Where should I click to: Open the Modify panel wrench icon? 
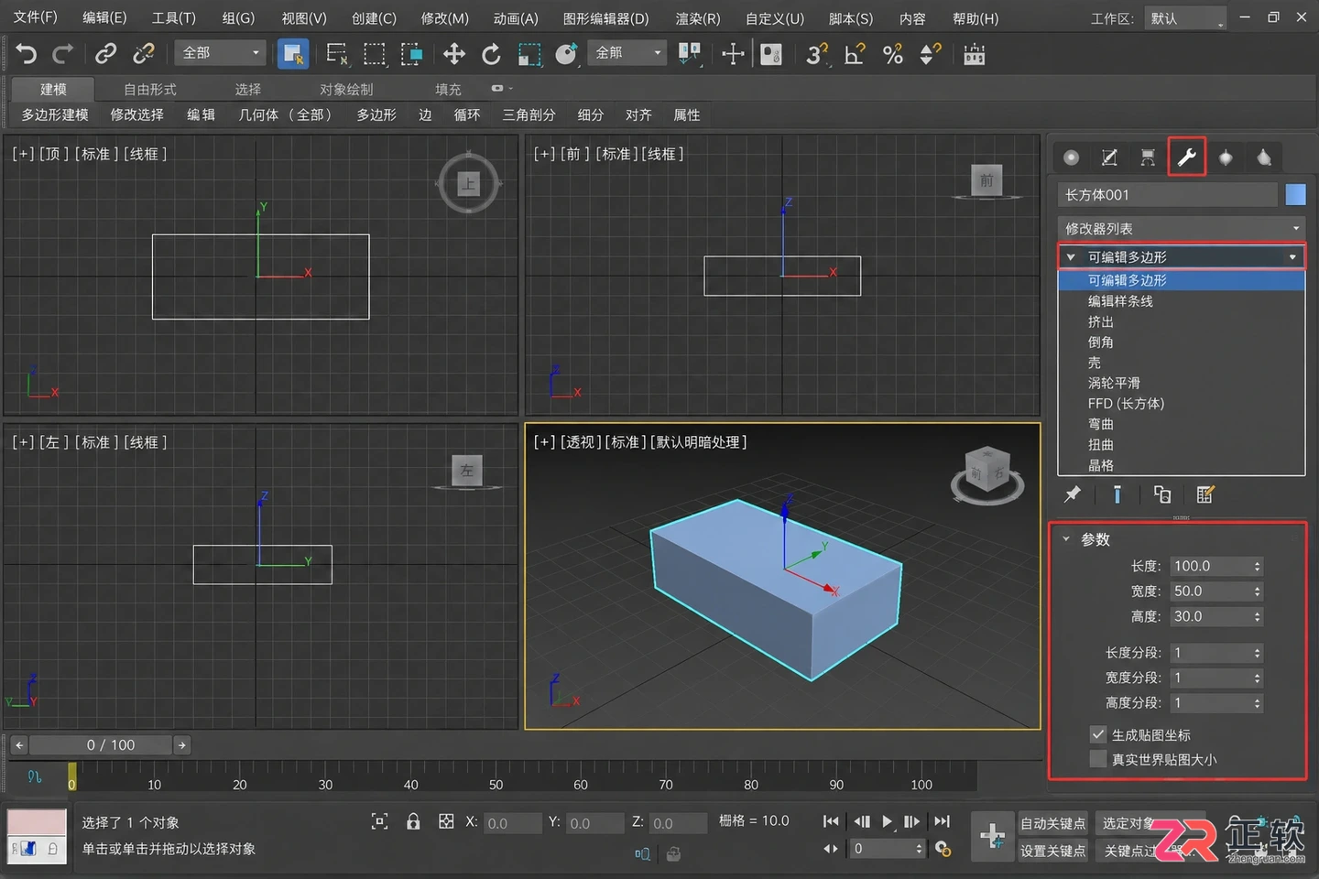[x=1187, y=157]
